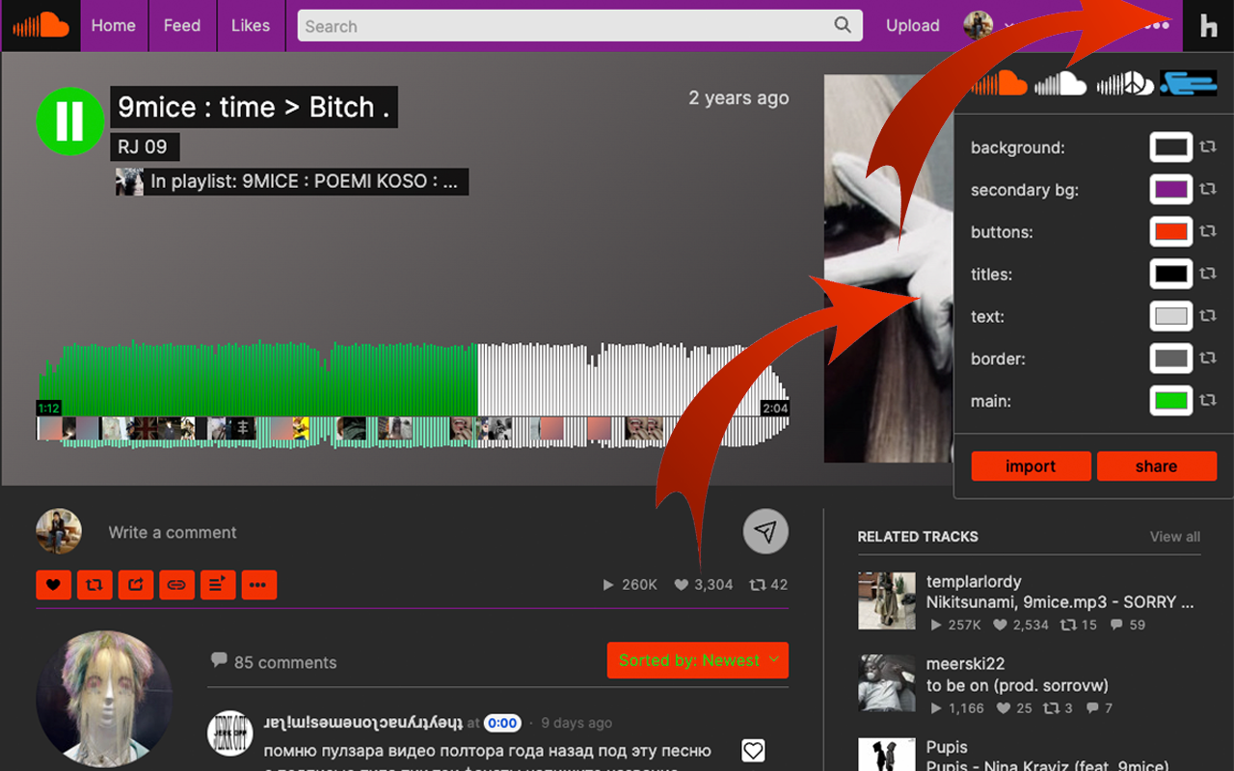
Task: Click the arrows icon beside the background swatch
Action: click(x=1208, y=147)
